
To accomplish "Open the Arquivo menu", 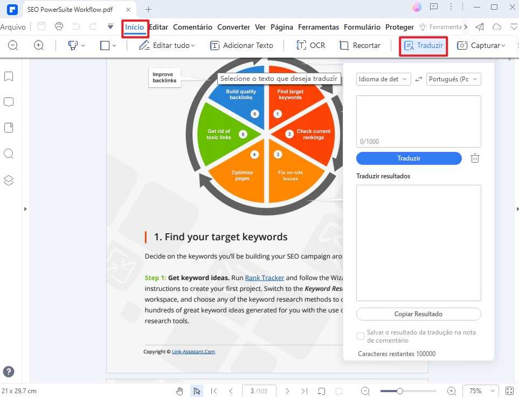I will coord(13,27).
